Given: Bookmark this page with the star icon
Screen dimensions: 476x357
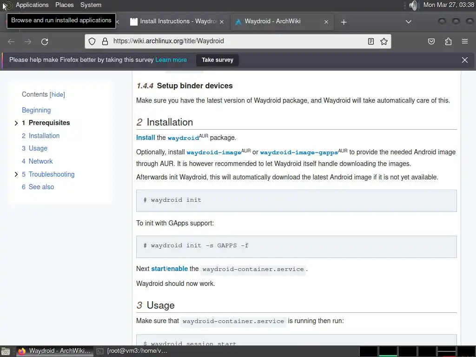Looking at the screenshot, I should coord(383,41).
